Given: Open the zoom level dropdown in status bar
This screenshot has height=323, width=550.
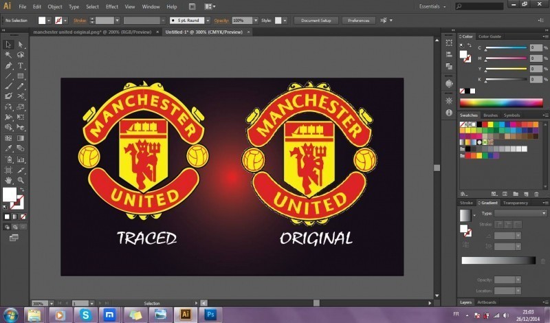Looking at the screenshot, I should click(51, 303).
